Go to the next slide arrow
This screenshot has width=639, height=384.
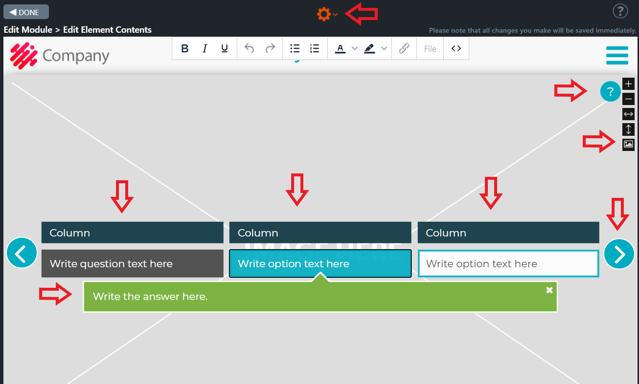[619, 254]
